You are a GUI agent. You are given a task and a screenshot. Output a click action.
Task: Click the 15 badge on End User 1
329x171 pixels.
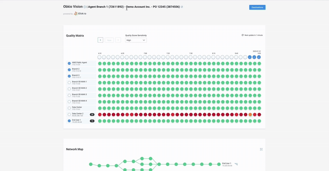[92, 121]
